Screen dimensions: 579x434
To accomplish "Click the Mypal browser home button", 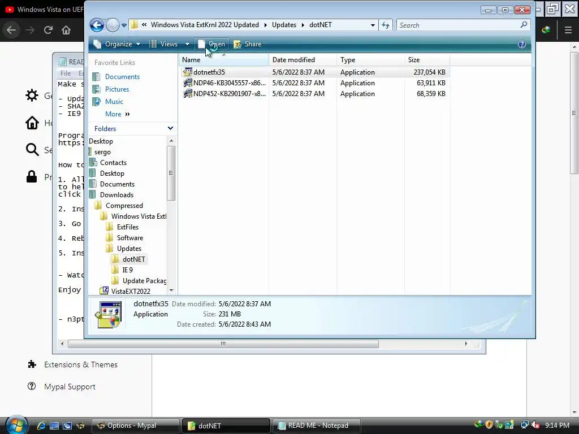I will pos(66,30).
